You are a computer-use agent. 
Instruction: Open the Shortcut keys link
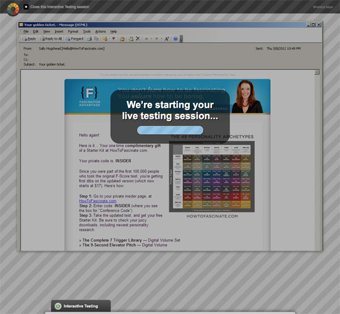tap(323, 7)
